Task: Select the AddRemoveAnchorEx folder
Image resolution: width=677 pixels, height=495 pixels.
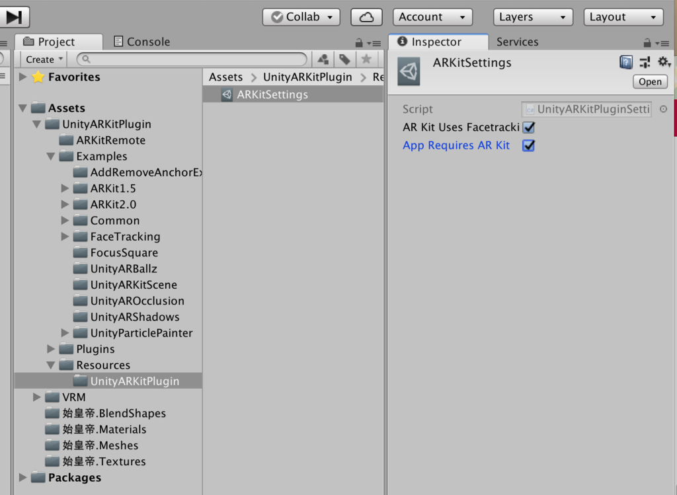Action: click(x=138, y=172)
